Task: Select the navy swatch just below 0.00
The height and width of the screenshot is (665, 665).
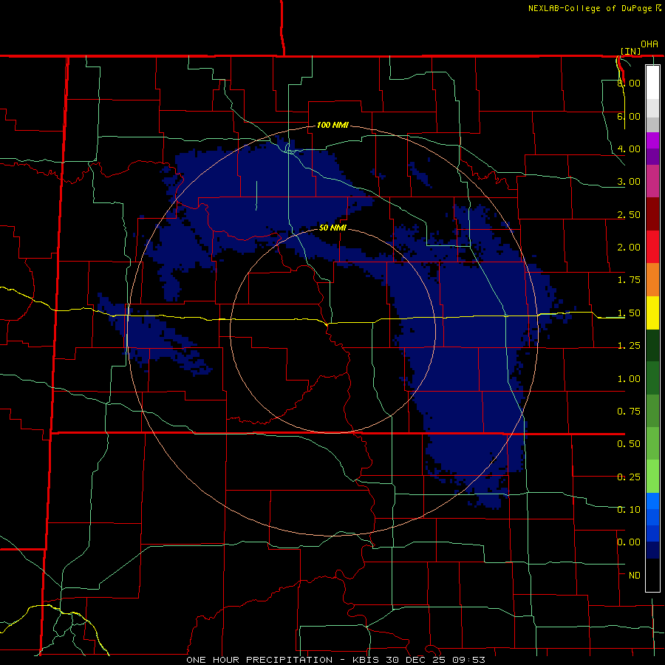Action: pos(652,550)
